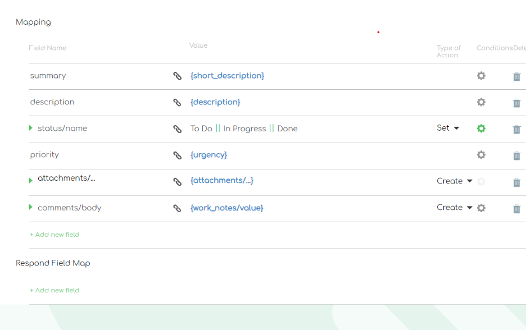
Task: Expand the comments/body field row
Action: (30, 207)
